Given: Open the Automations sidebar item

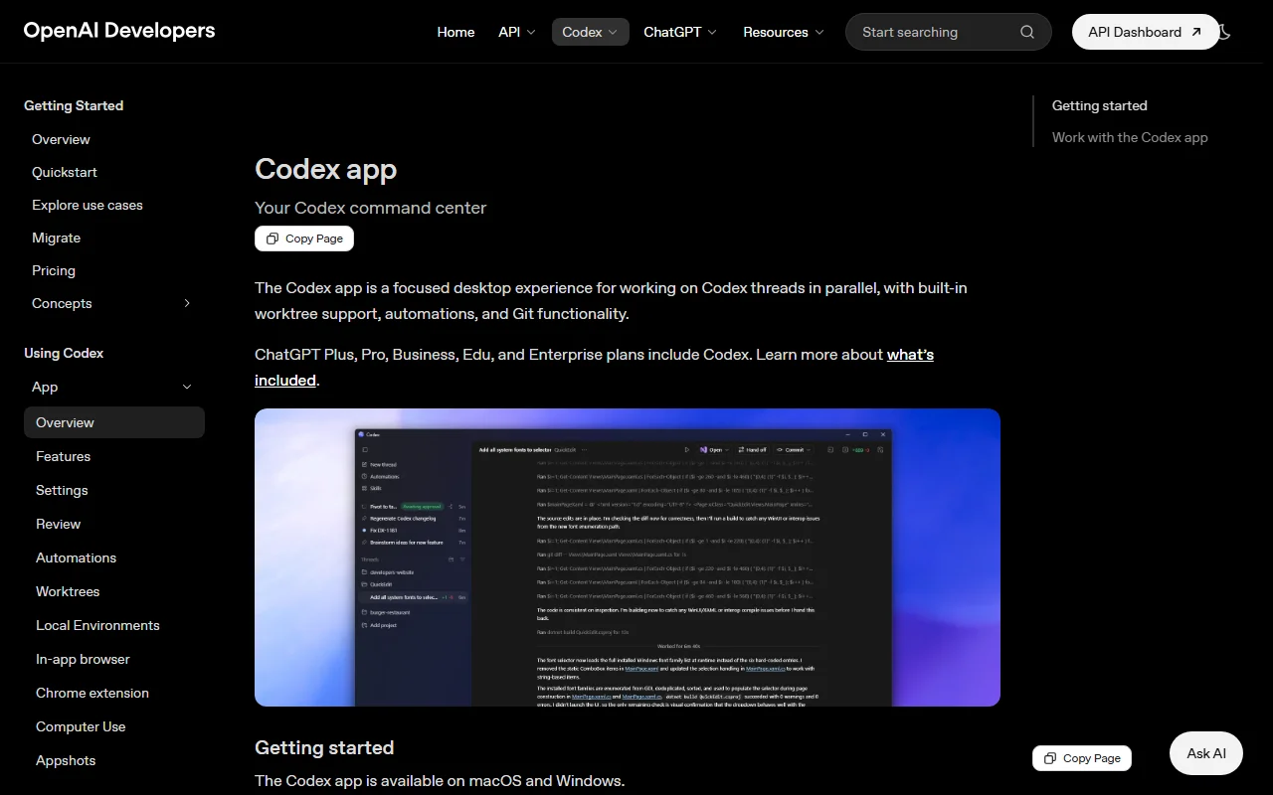Looking at the screenshot, I should [76, 557].
